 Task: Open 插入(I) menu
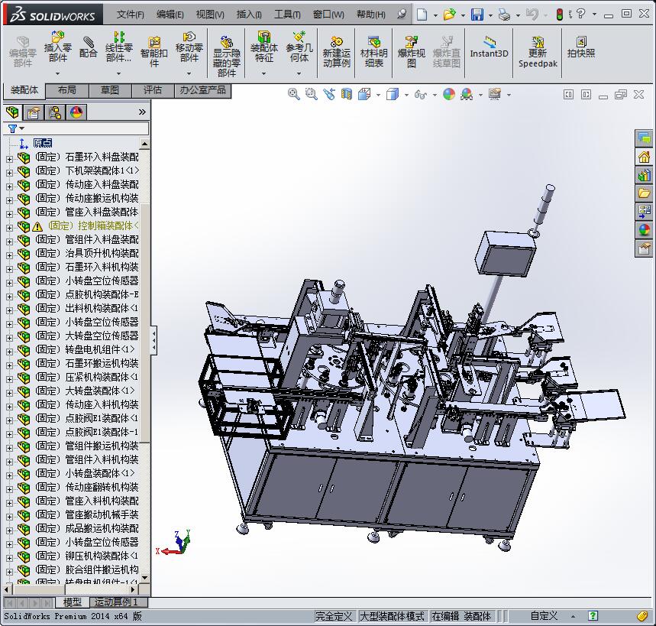[x=249, y=15]
